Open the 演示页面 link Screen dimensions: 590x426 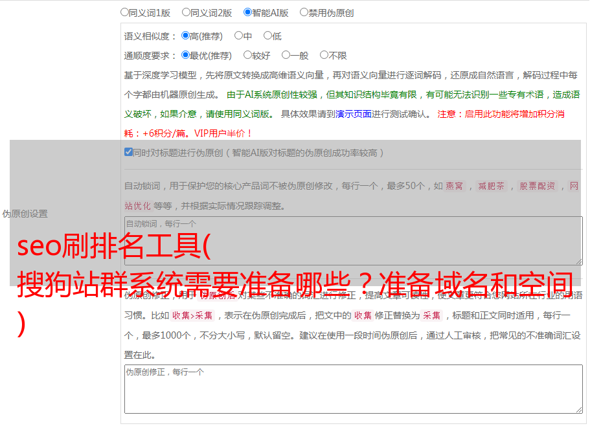pyautogui.click(x=354, y=114)
